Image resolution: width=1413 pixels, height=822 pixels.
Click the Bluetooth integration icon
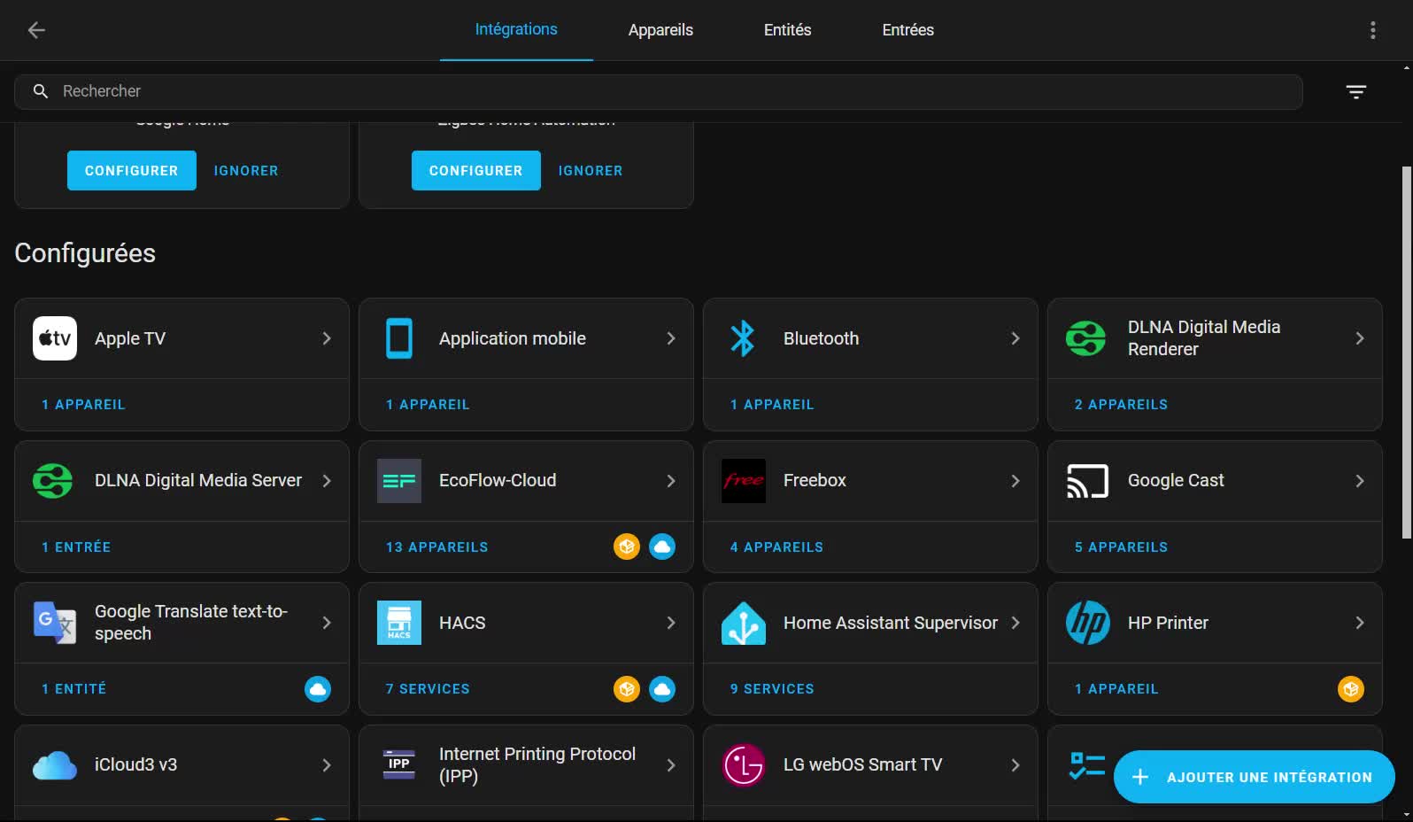coord(743,338)
